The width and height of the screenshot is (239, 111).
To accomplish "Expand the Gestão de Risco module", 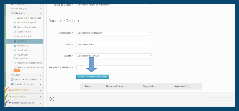I will (x=41, y=90).
